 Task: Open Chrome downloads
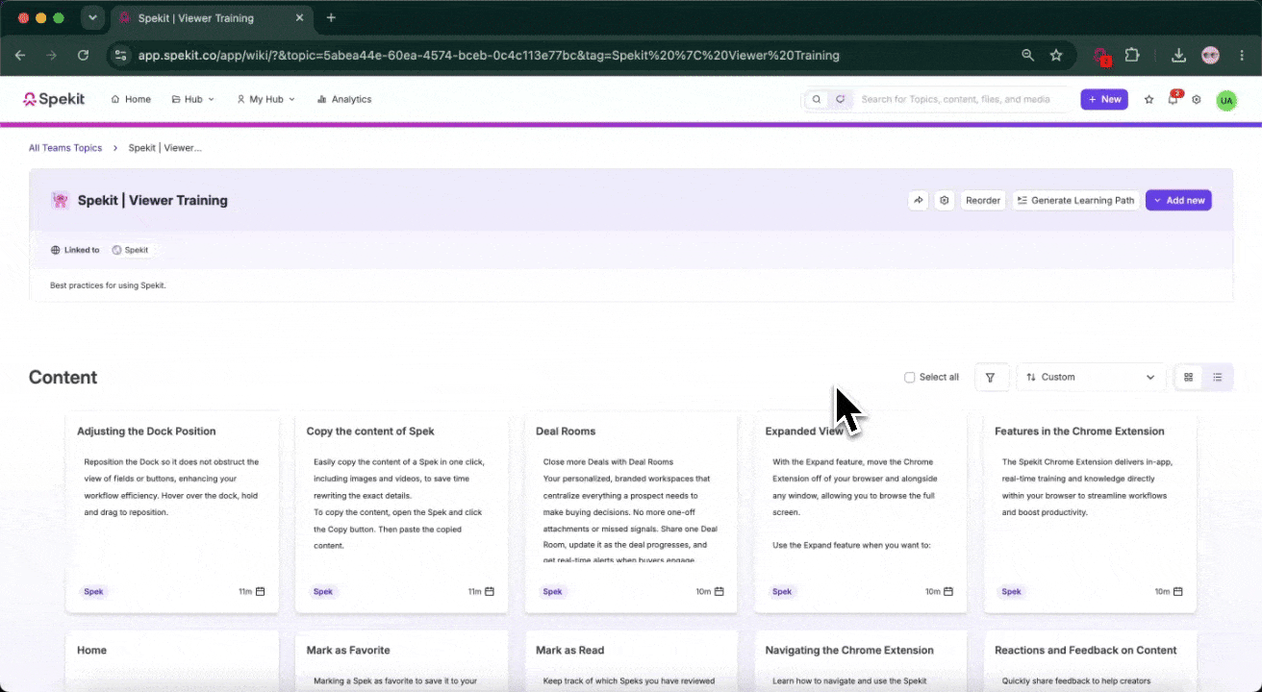[1178, 56]
